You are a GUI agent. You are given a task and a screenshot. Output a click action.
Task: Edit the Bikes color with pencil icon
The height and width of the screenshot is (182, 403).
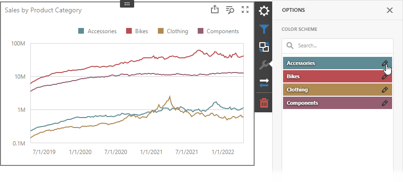click(x=385, y=76)
